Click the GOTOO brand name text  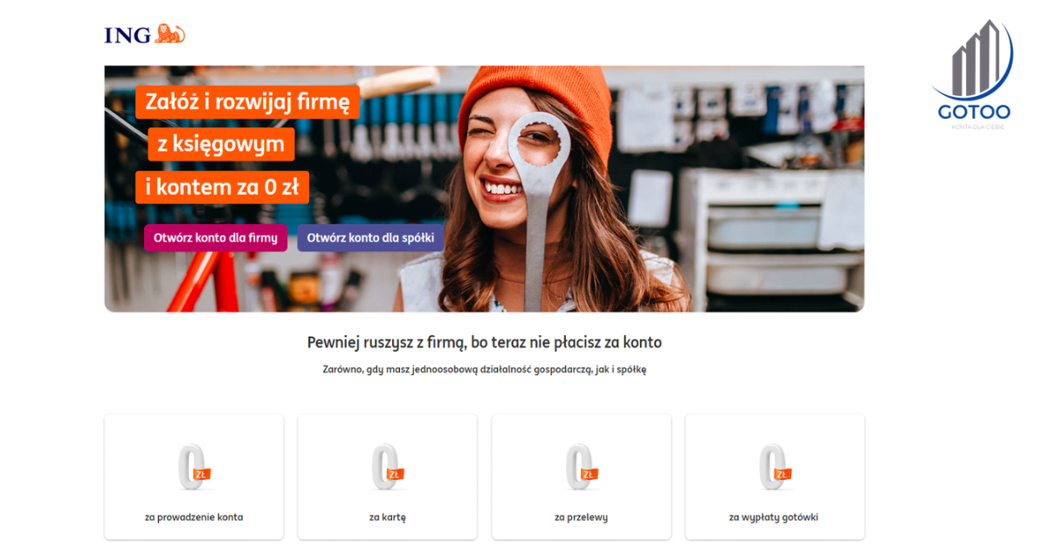click(974, 112)
